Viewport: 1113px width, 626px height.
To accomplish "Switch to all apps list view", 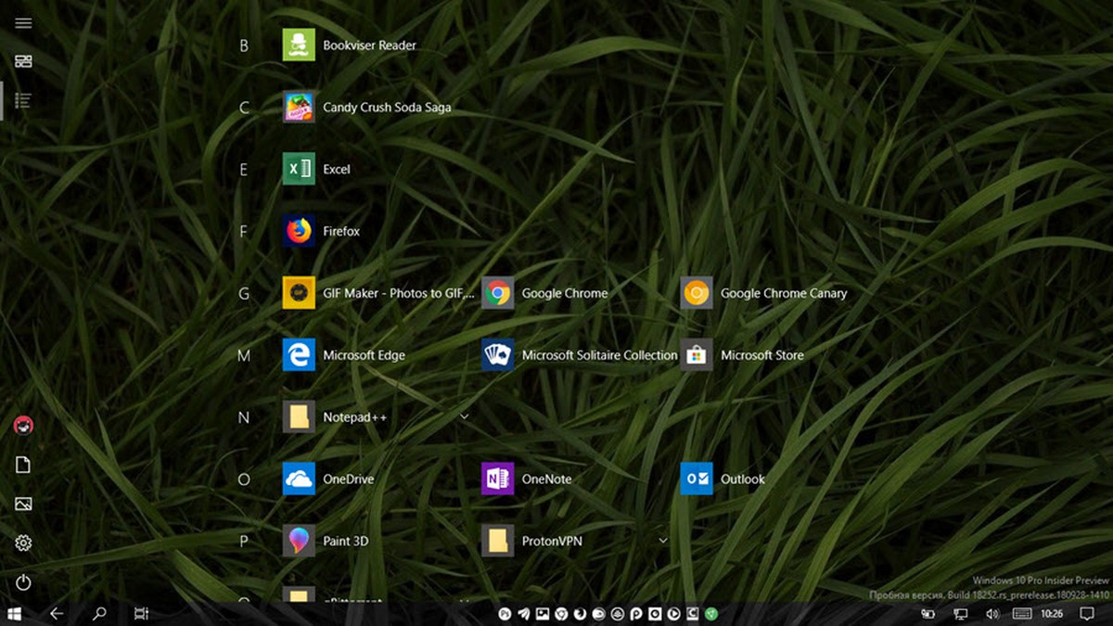I will pos(23,99).
